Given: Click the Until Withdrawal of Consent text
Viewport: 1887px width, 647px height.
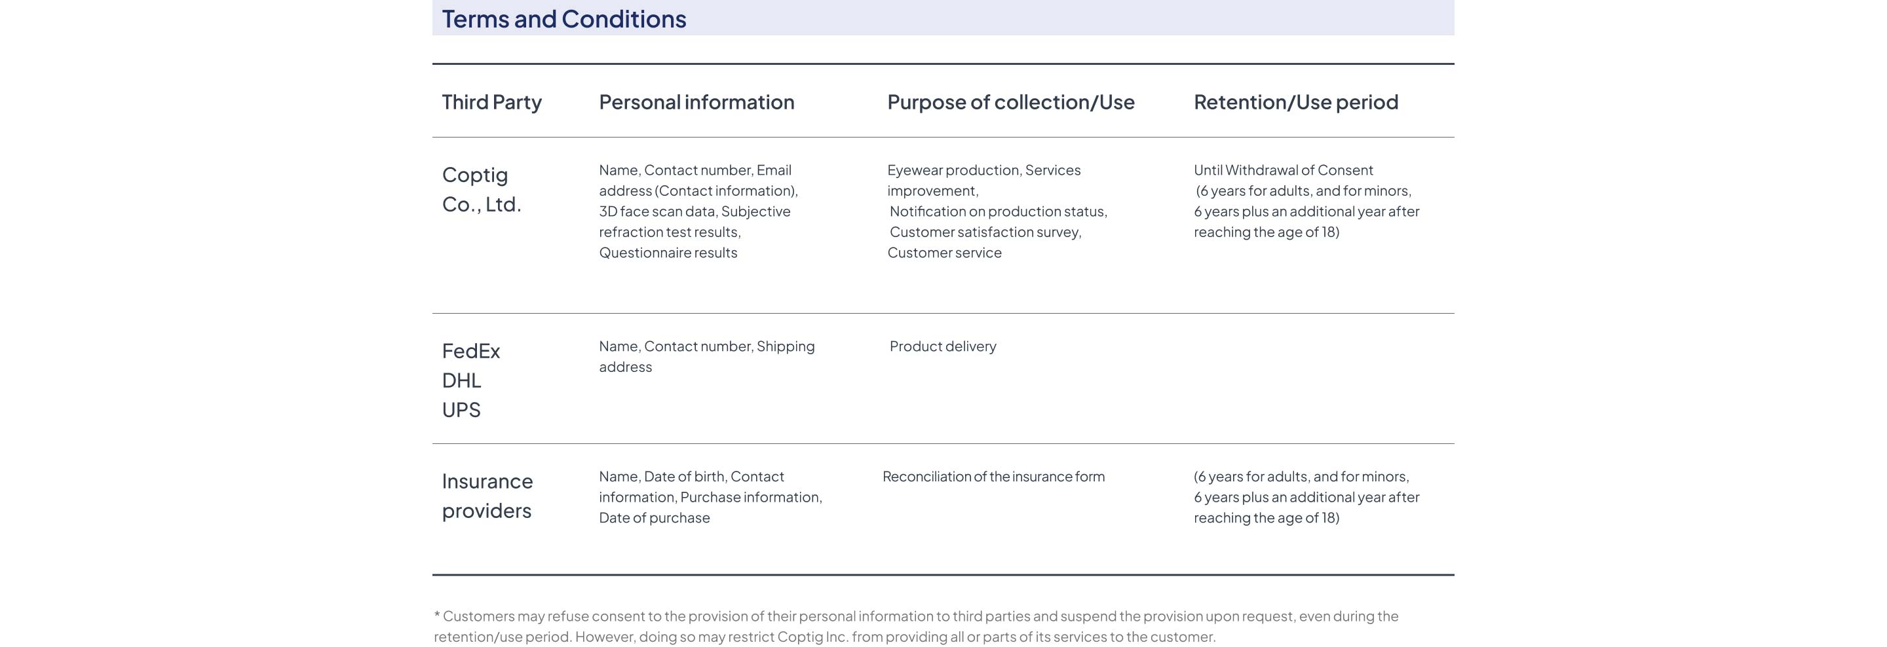Looking at the screenshot, I should click(1283, 170).
